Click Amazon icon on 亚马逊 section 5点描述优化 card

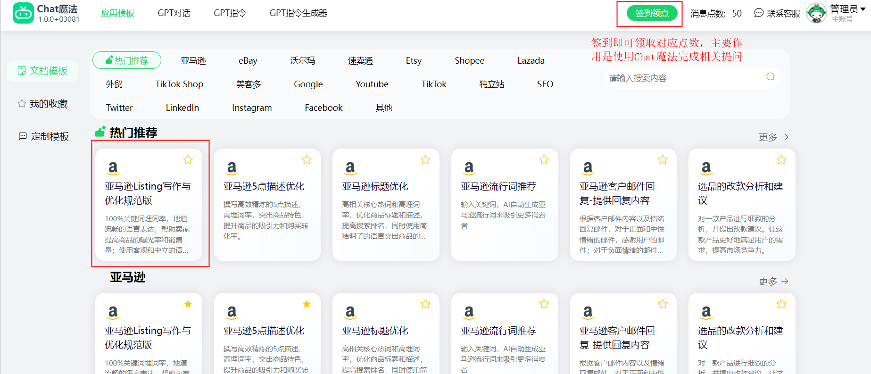[x=232, y=312]
